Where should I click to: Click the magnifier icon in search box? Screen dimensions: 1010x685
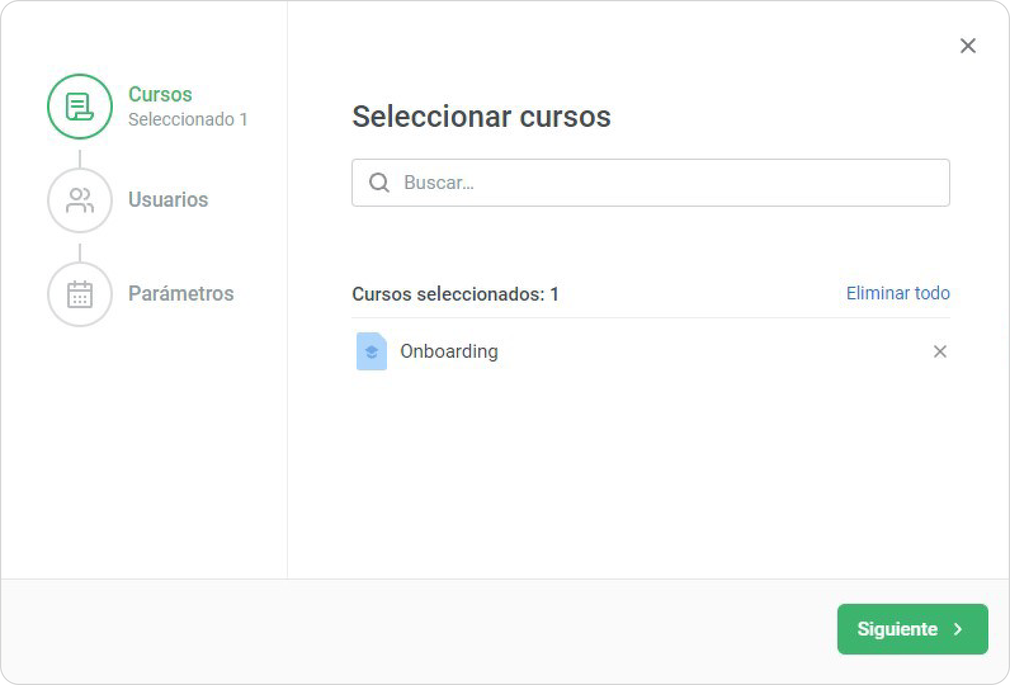coord(379,183)
